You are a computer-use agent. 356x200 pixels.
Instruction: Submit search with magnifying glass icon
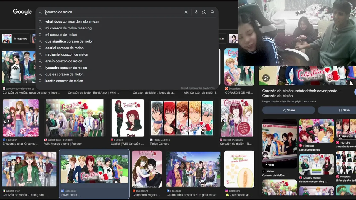coord(212,12)
